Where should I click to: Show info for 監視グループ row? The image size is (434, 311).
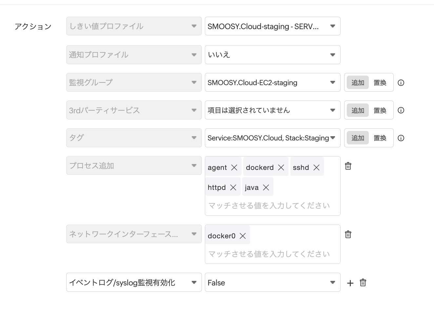point(401,83)
